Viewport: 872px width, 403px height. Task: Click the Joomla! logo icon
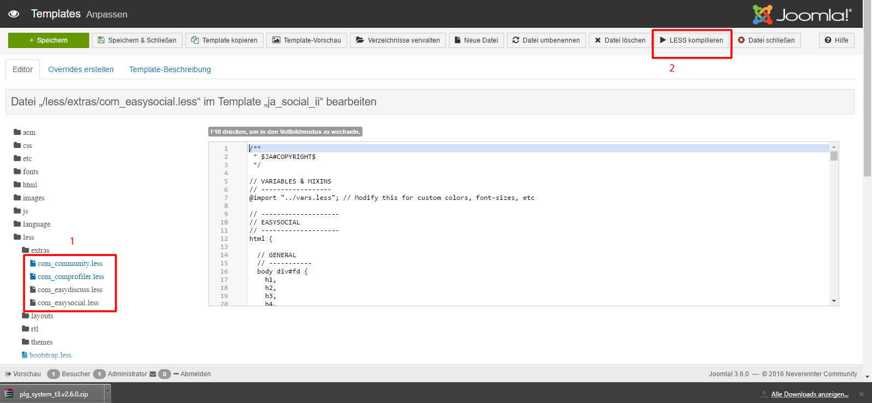[763, 15]
